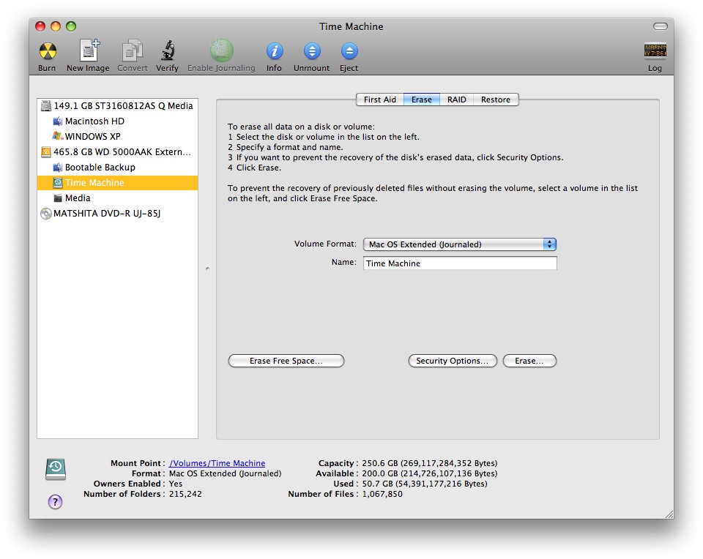This screenshot has height=559, width=703.
Task: Click the Capacity value 250.6 GB
Action: [x=430, y=463]
